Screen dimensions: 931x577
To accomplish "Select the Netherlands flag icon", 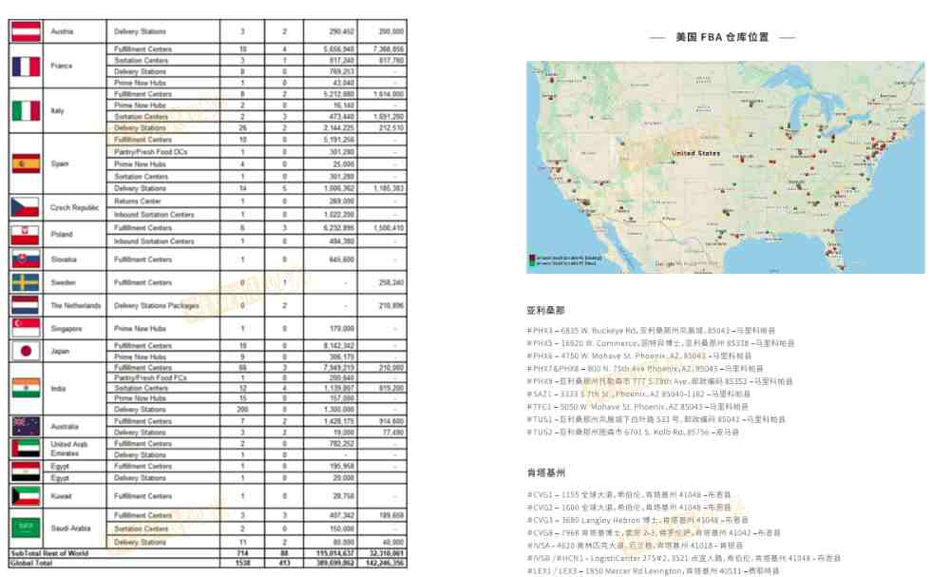I will coord(26,305).
